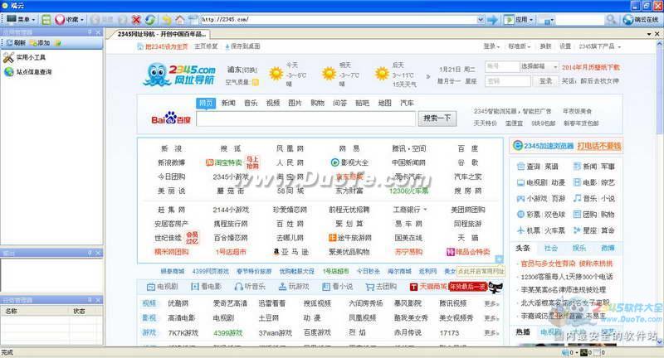Click the folder icon after 添加
This screenshot has width=664, height=358.
58,43
